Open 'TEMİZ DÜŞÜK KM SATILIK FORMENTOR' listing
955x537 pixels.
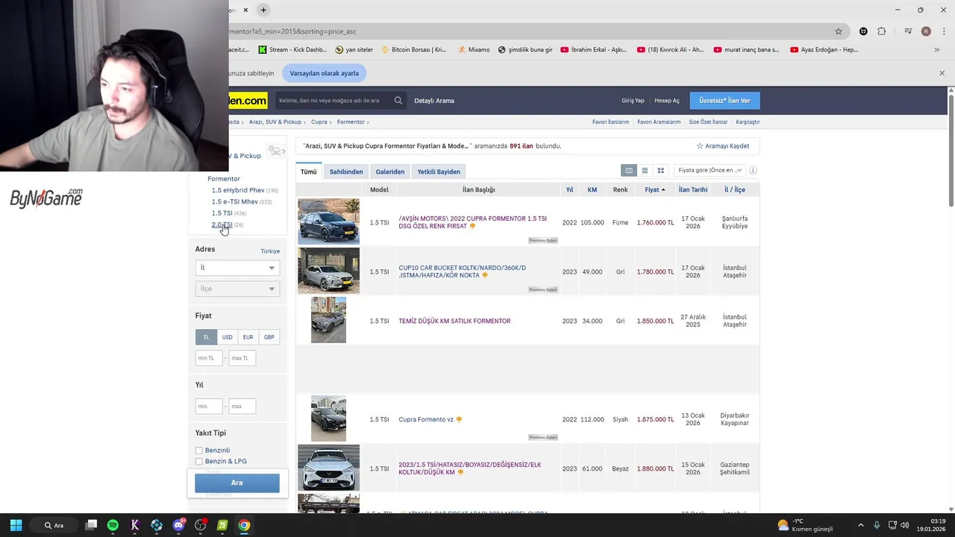point(454,321)
